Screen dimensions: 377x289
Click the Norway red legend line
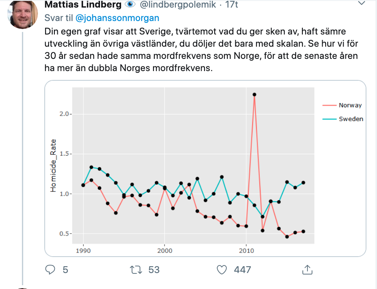(x=329, y=105)
